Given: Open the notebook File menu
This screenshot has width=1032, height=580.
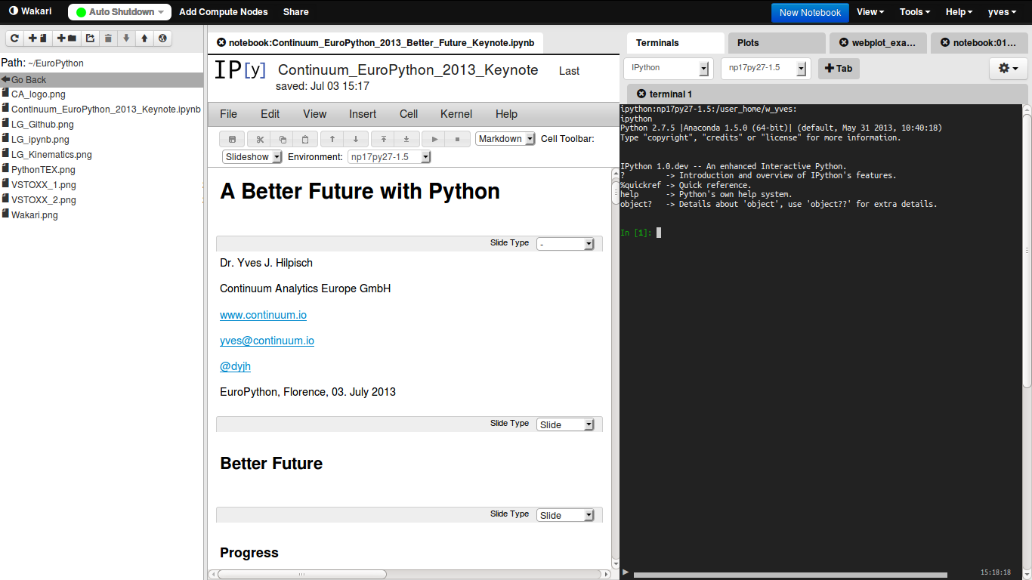Looking at the screenshot, I should pyautogui.click(x=228, y=114).
